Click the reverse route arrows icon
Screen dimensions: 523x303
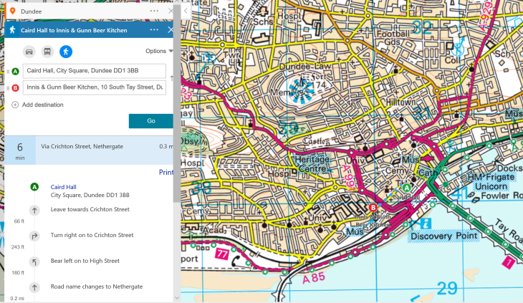point(171,79)
